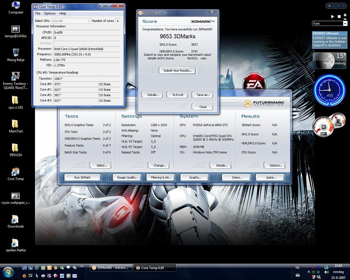Click Run 3DMark to start the benchmark
The height and width of the screenshot is (280, 350).
[x=82, y=177]
